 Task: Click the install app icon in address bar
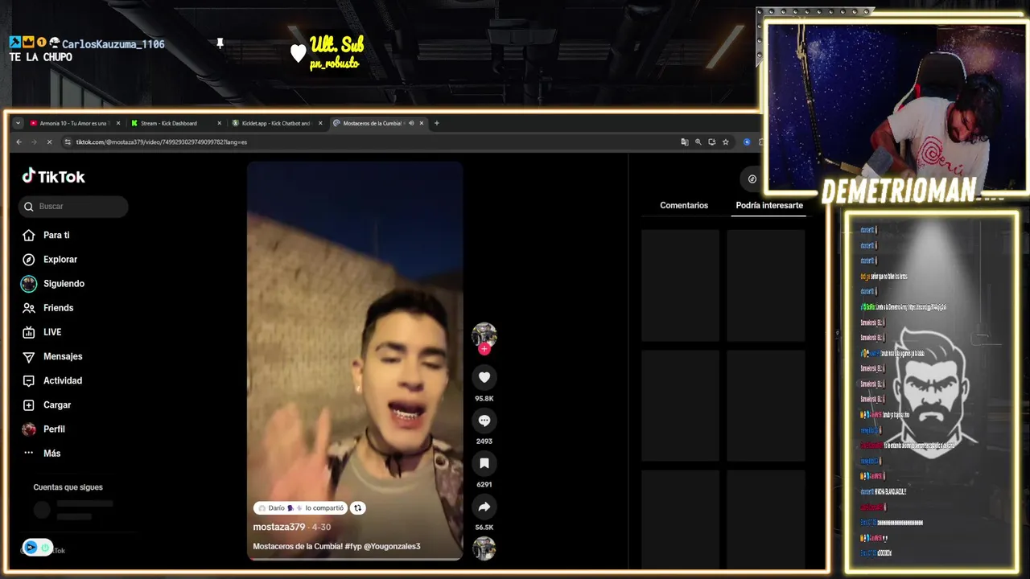click(x=712, y=142)
